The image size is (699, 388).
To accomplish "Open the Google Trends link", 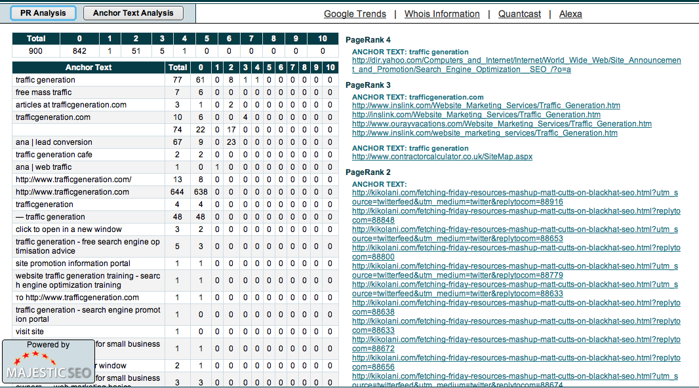I will coord(355,14).
